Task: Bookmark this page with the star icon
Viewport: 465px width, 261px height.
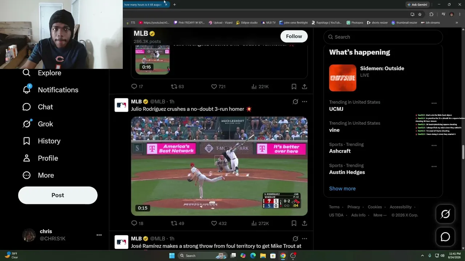Action: (420, 14)
